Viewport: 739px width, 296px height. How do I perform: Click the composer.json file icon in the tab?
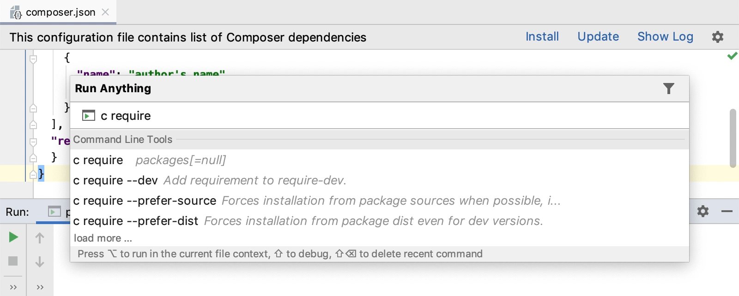16,12
